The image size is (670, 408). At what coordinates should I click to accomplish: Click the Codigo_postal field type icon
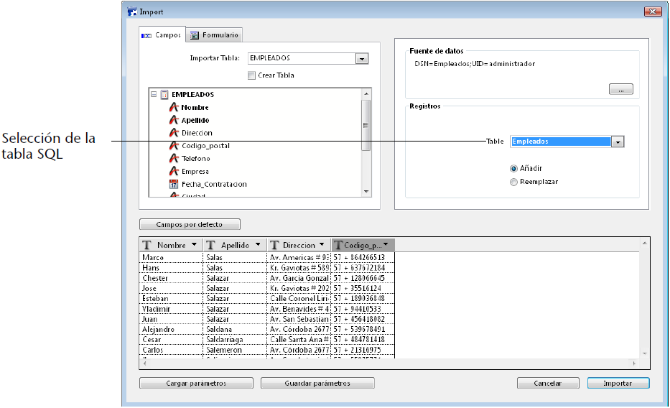pyautogui.click(x=173, y=146)
